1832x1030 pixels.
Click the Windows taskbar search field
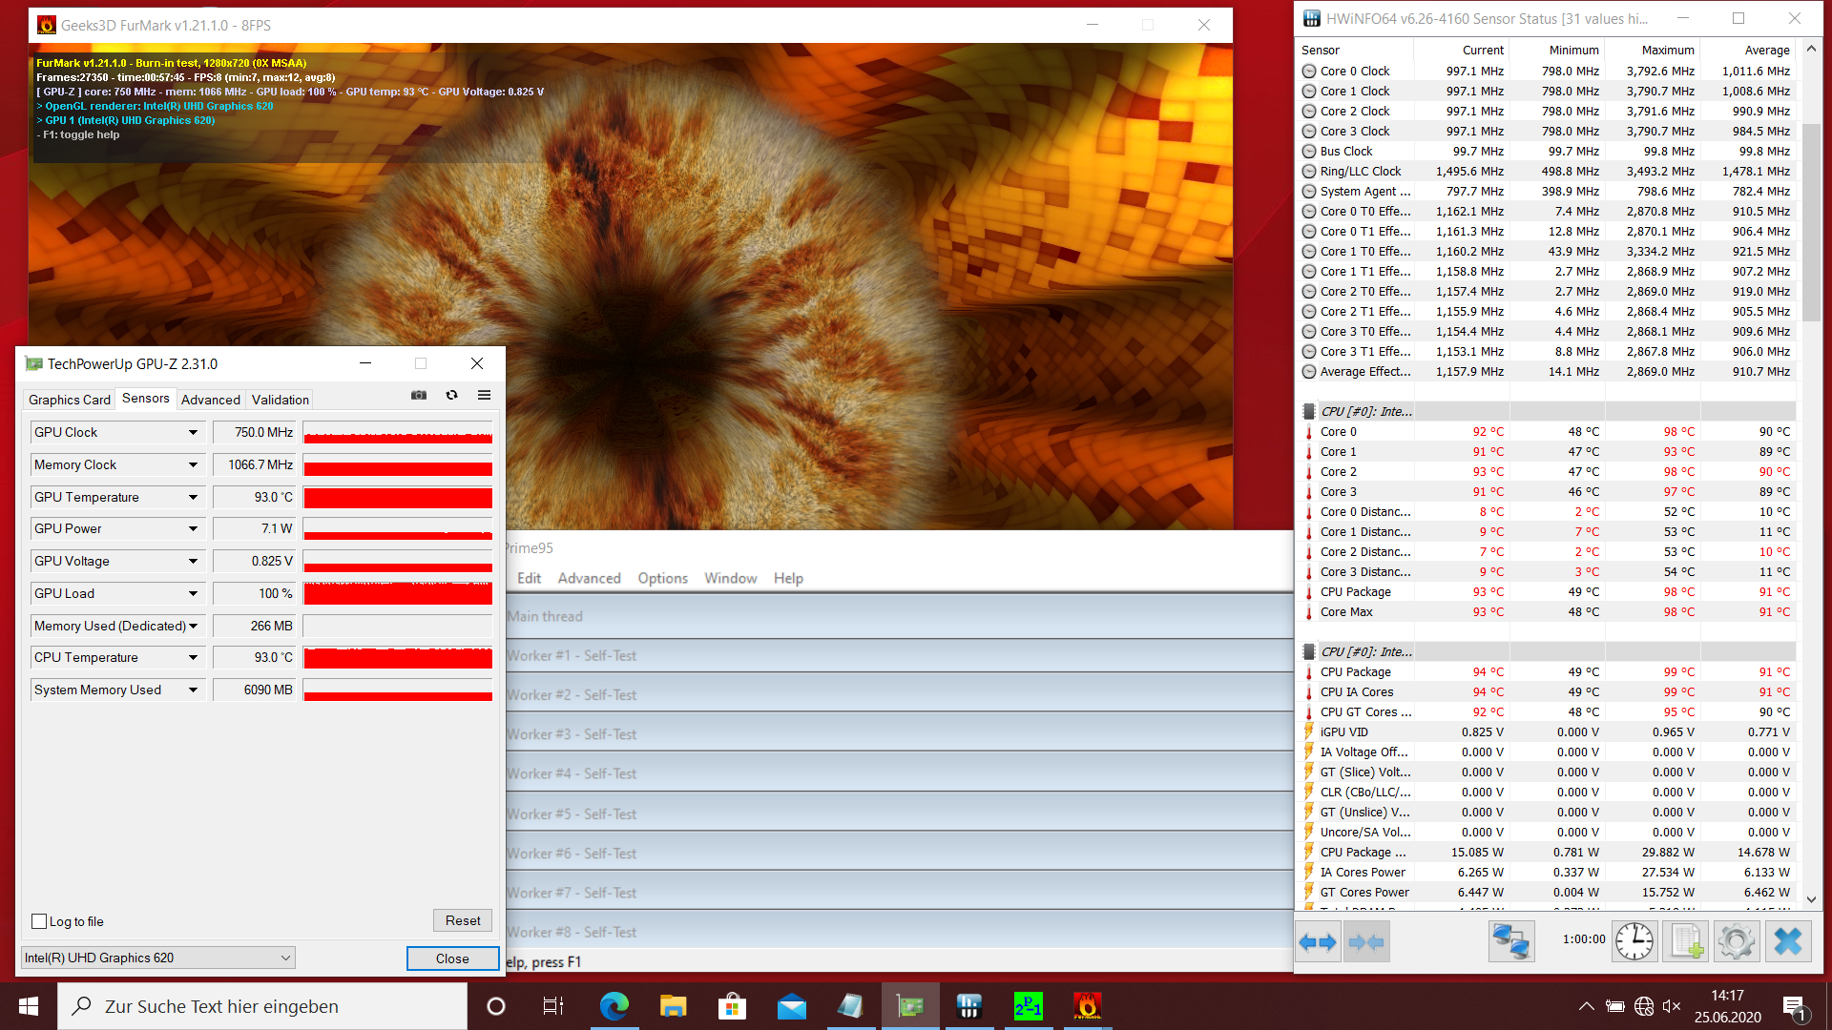point(262,1006)
